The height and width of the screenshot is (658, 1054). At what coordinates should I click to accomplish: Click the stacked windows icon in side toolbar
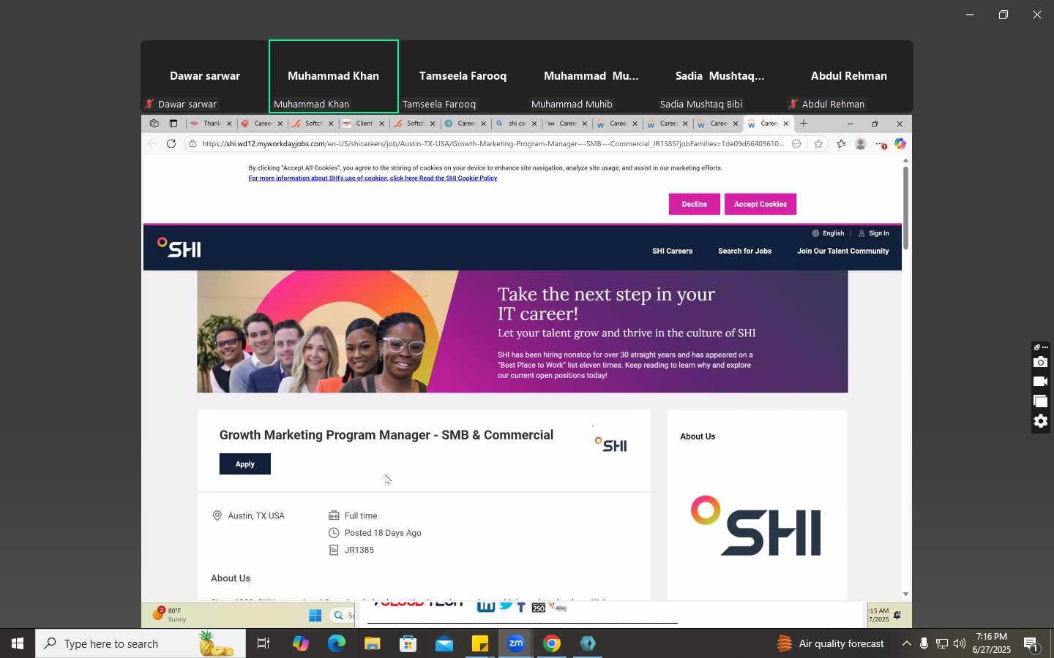1040,401
